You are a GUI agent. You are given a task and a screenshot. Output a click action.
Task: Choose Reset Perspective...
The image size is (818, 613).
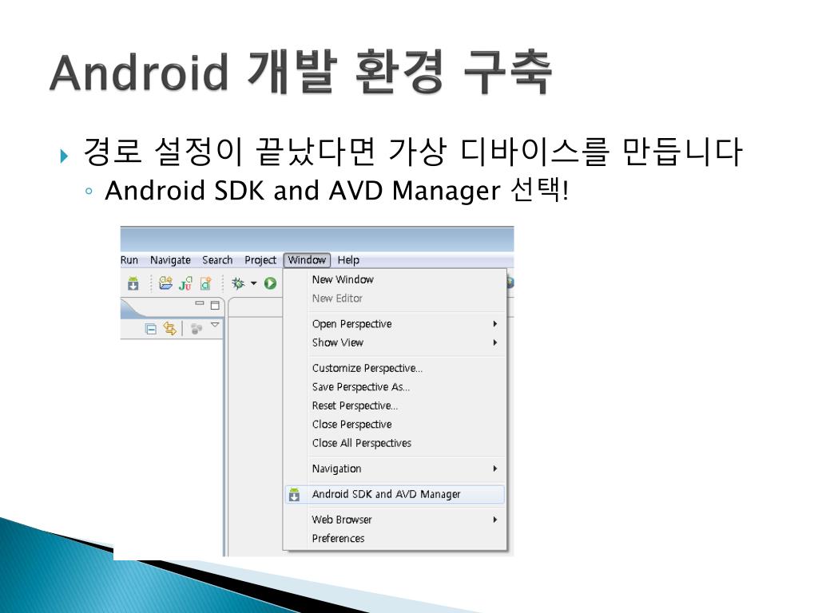[395, 405]
